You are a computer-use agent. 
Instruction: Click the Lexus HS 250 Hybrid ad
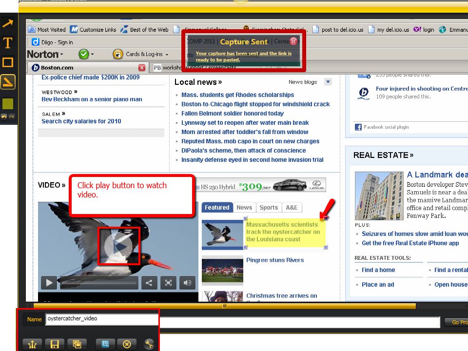tap(260, 185)
